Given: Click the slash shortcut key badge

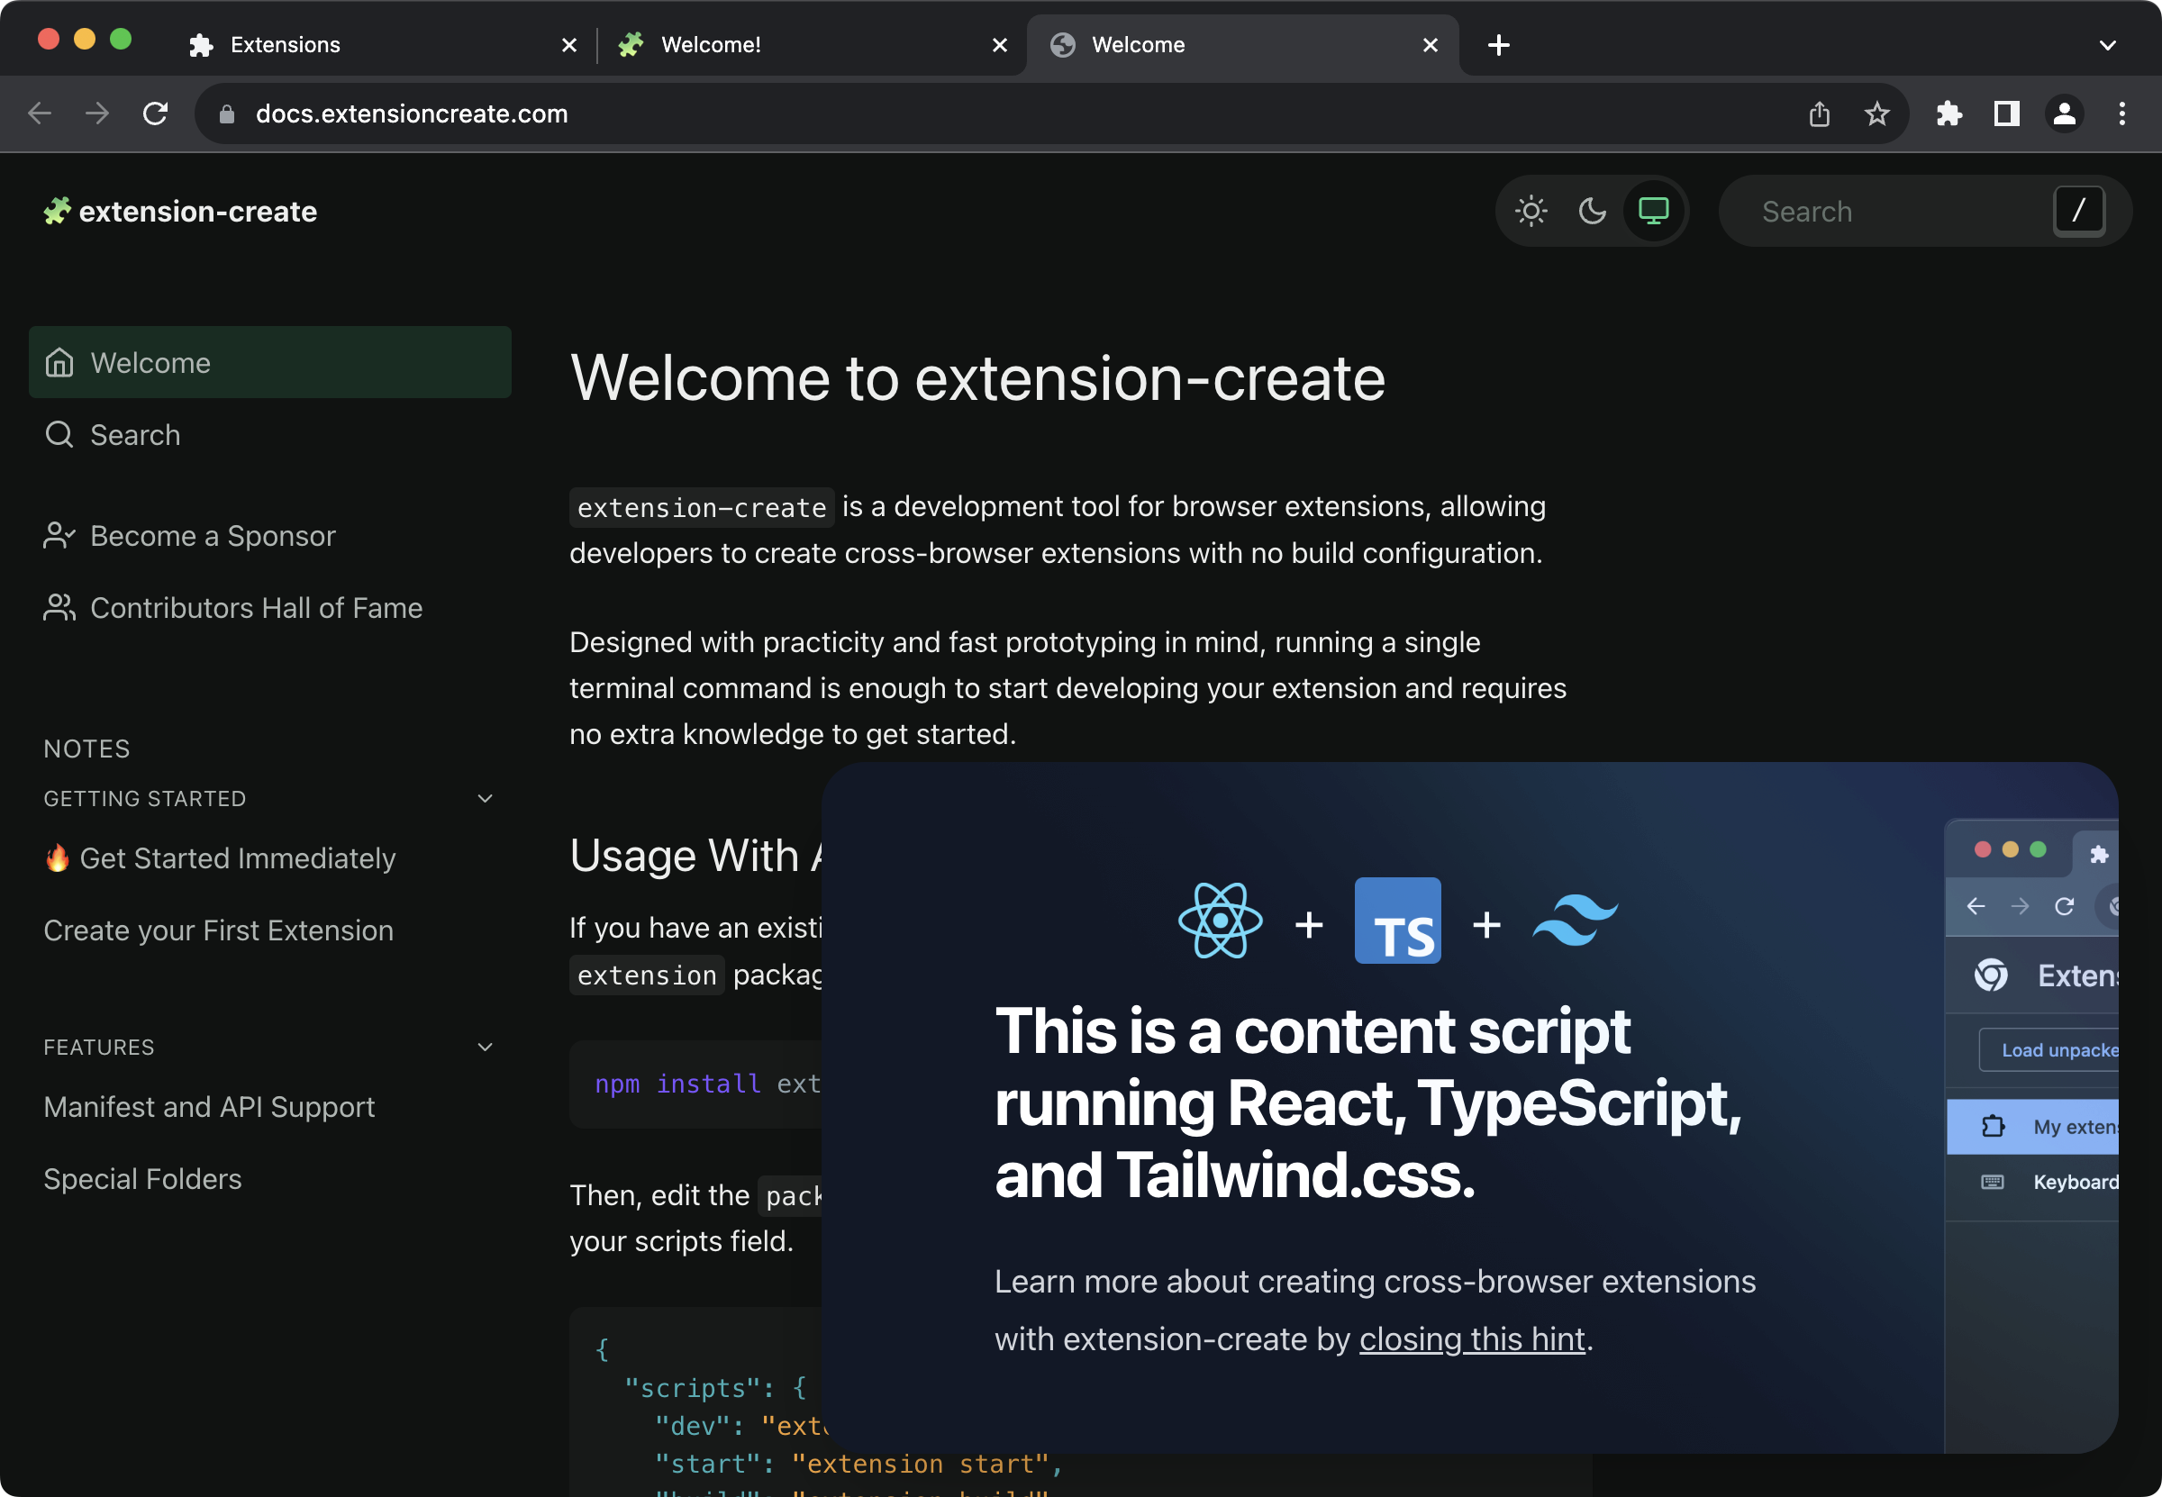Looking at the screenshot, I should [2078, 211].
